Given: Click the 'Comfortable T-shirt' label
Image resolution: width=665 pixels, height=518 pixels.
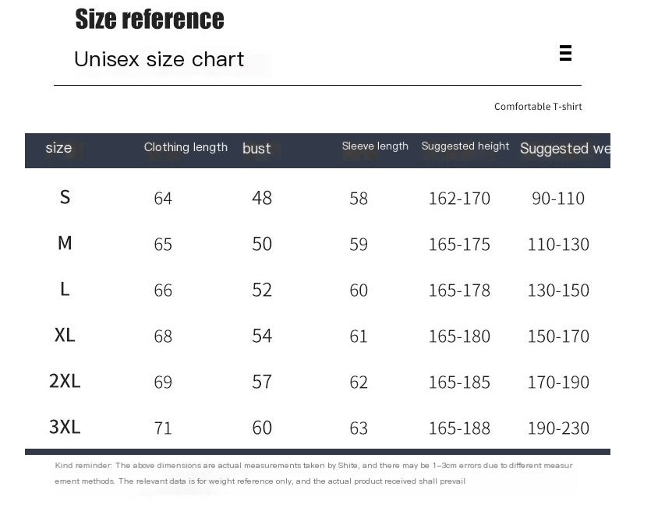Looking at the screenshot, I should click(x=538, y=107).
